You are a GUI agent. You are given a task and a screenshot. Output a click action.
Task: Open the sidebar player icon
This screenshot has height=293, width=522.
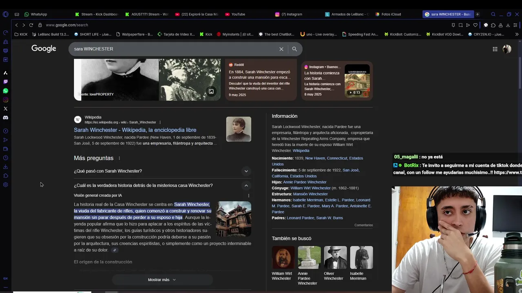[x=5, y=131]
